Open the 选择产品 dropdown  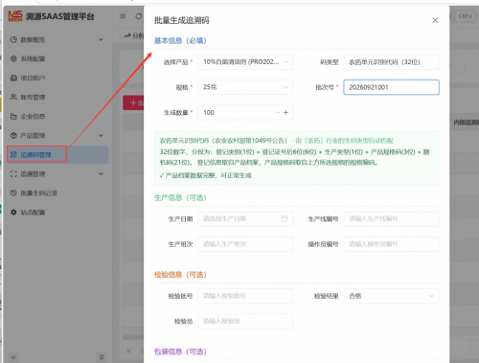[x=245, y=62]
